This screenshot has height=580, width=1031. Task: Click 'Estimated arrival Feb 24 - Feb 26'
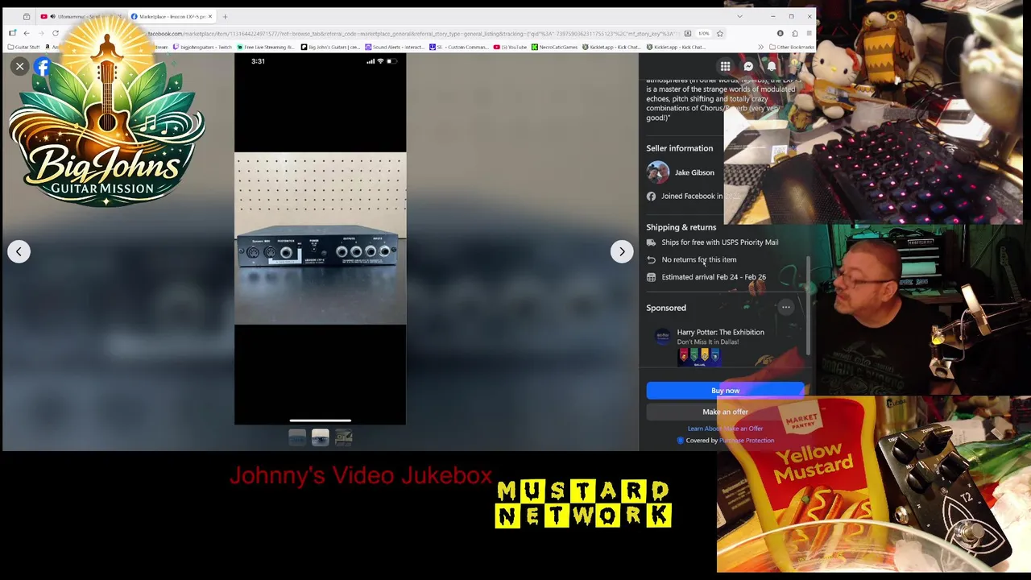(714, 277)
